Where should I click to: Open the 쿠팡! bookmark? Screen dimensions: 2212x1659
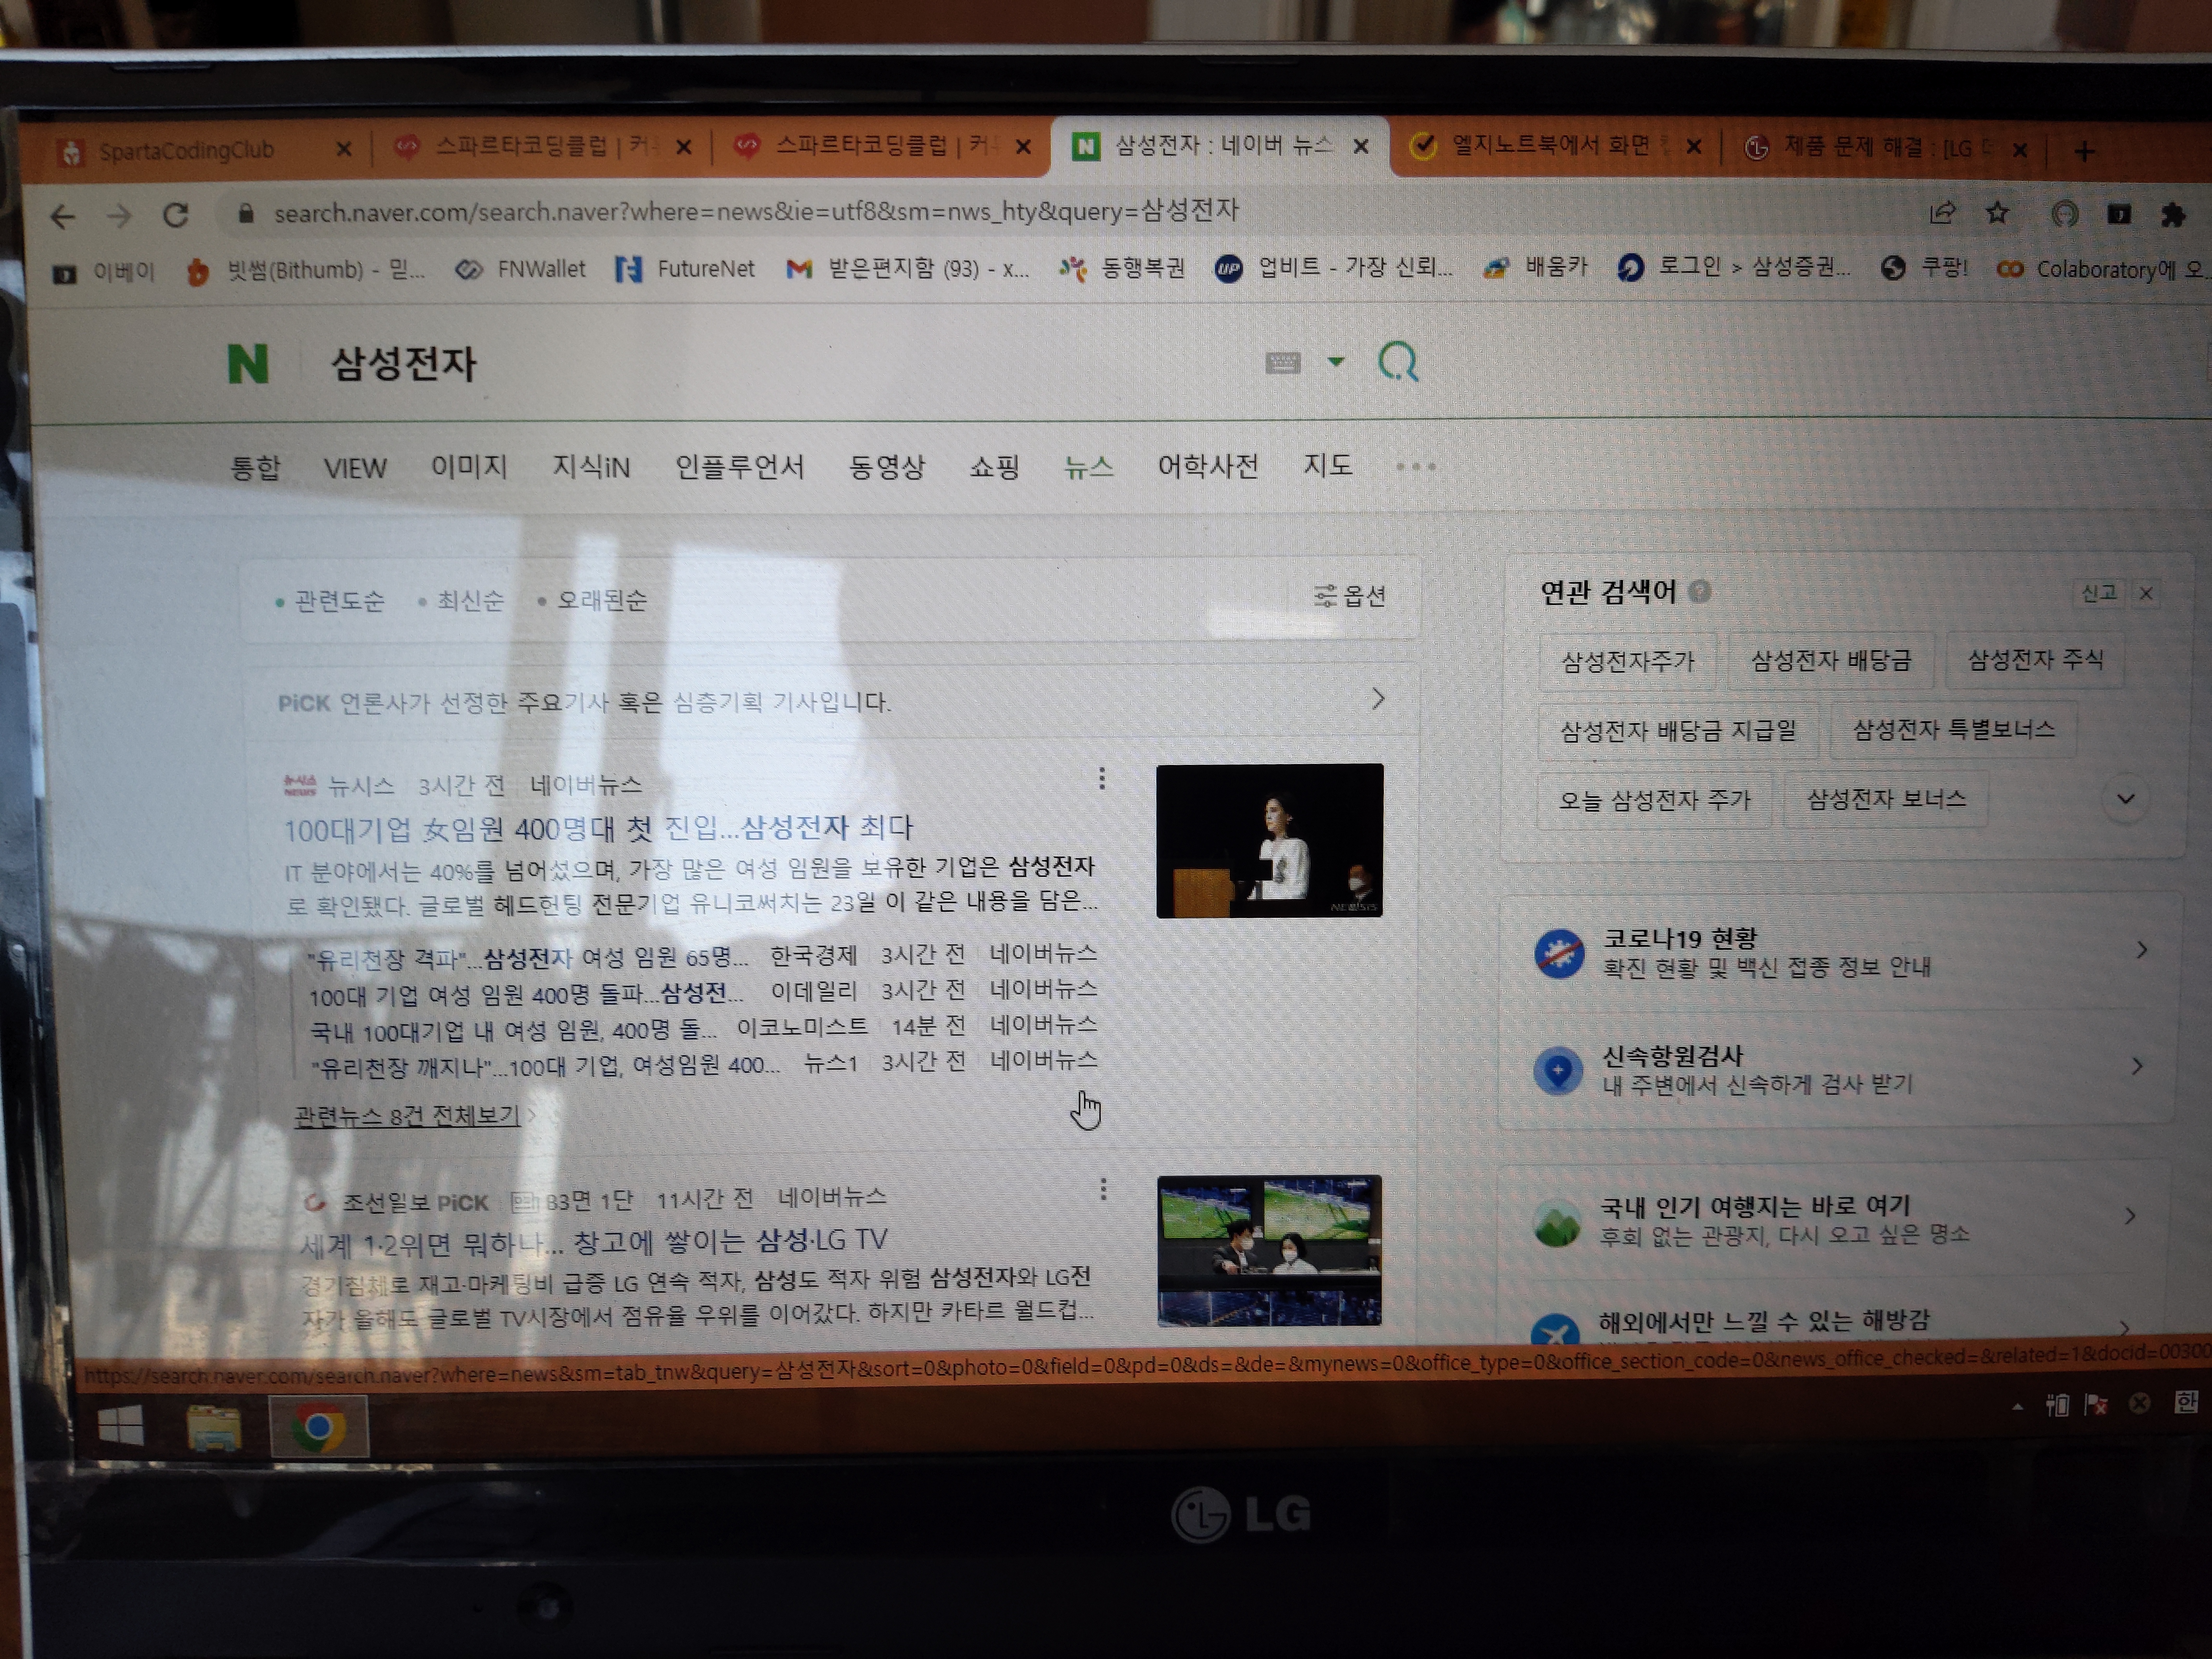[x=1924, y=267]
